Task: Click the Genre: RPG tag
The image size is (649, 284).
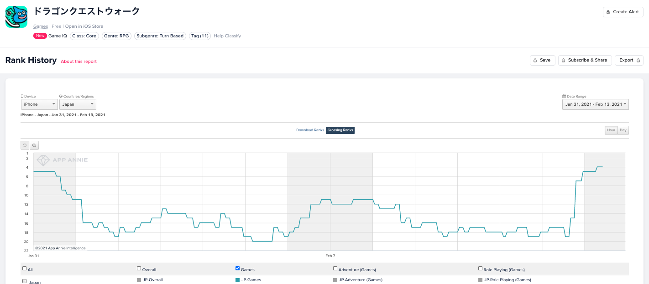Action: click(116, 36)
